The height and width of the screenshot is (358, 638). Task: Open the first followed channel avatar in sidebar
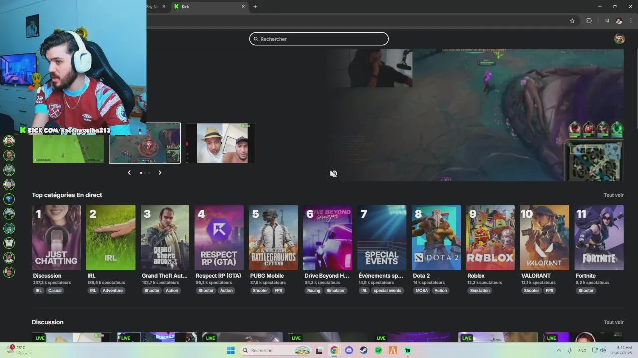9,141
